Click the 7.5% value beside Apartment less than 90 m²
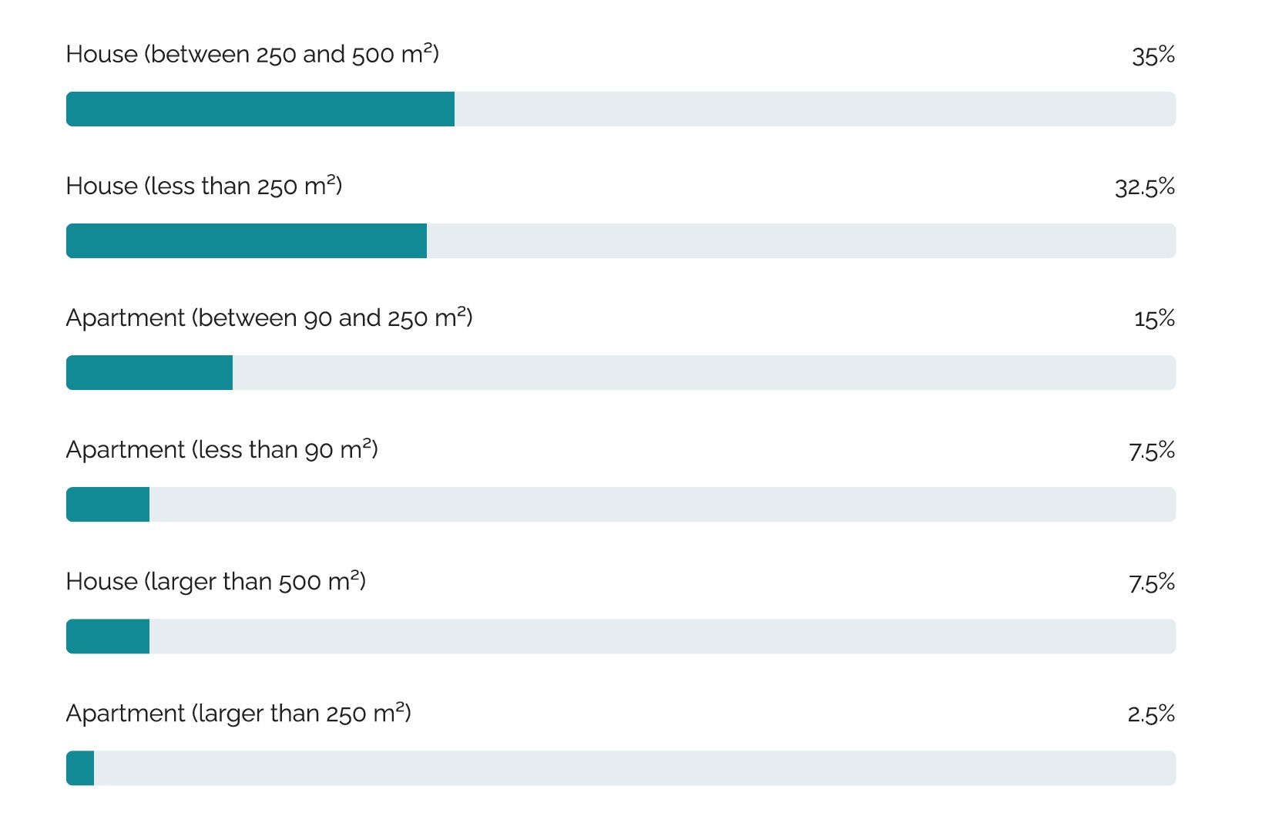1272x833 pixels. click(x=1152, y=451)
